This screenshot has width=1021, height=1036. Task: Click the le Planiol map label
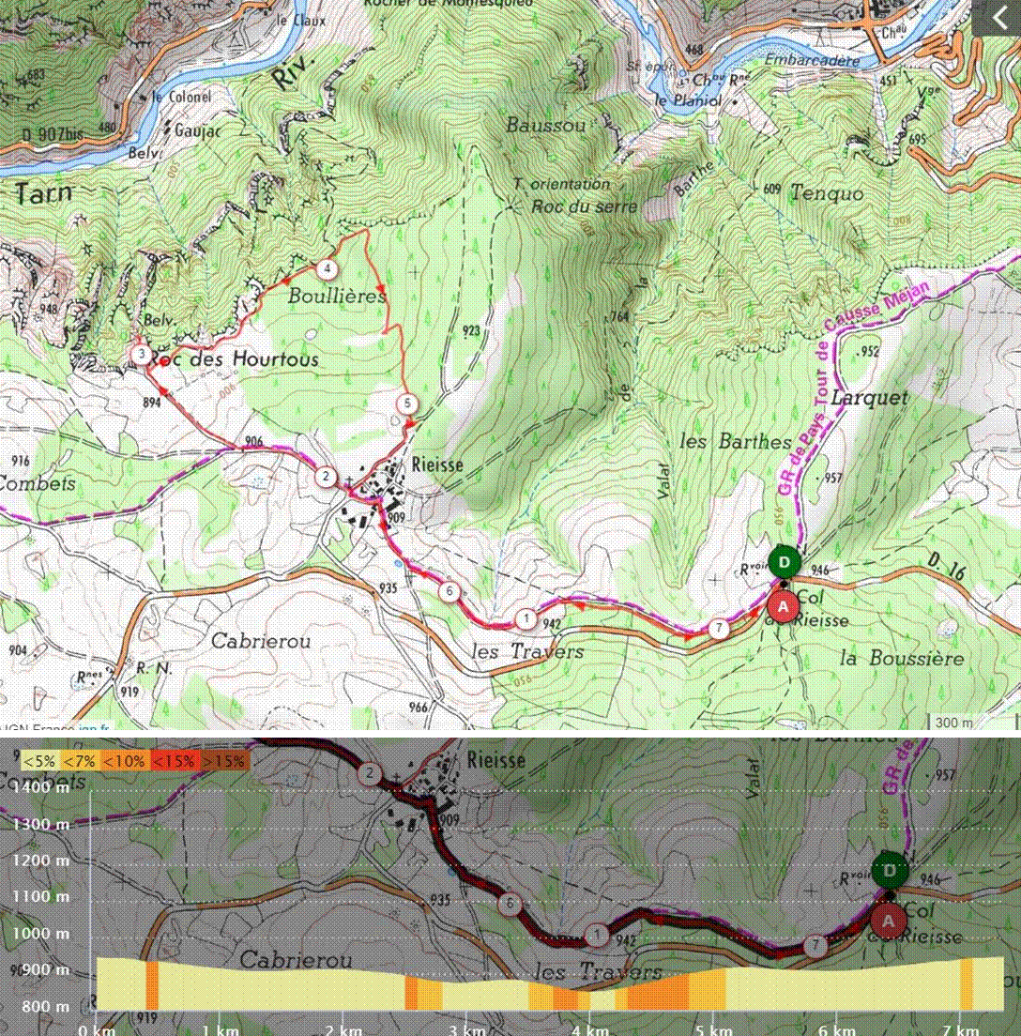(689, 101)
